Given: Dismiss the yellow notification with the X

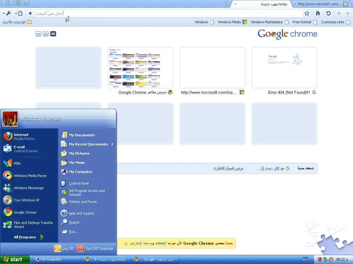Looking at the screenshot, I should [x=126, y=244].
